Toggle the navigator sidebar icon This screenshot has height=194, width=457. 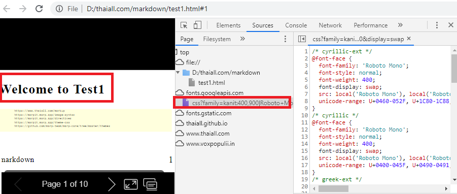[x=302, y=39]
